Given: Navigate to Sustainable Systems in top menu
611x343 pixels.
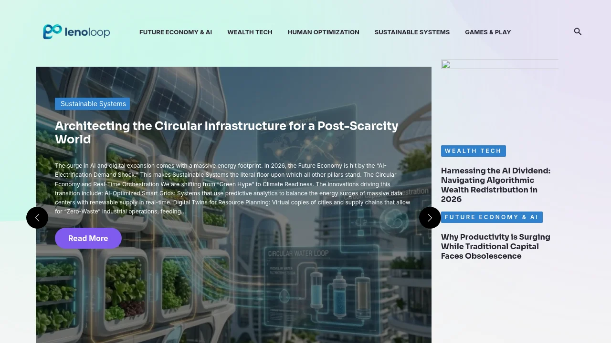Looking at the screenshot, I should point(412,32).
